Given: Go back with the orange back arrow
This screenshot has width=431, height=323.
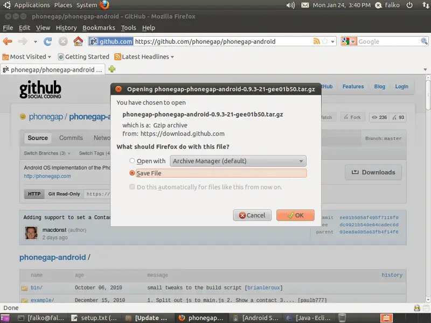Looking at the screenshot, I should coord(8,41).
